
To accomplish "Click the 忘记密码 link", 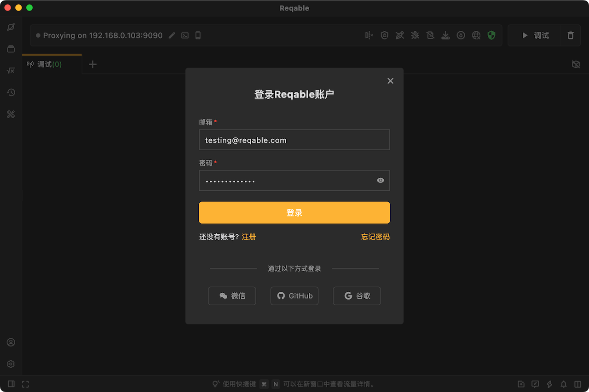I will (375, 237).
